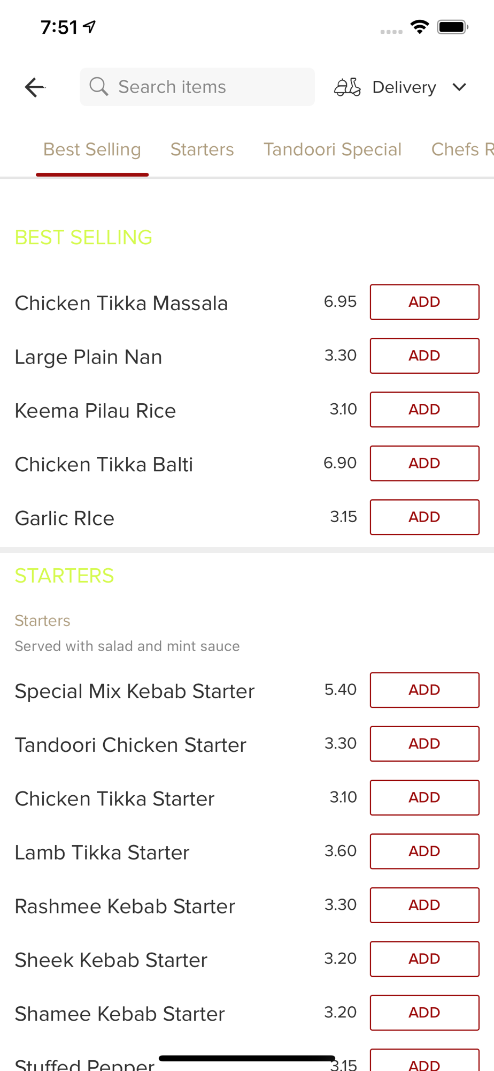Tap the Sheek Kebab Starter item name
This screenshot has height=1071, width=494.
point(111,960)
